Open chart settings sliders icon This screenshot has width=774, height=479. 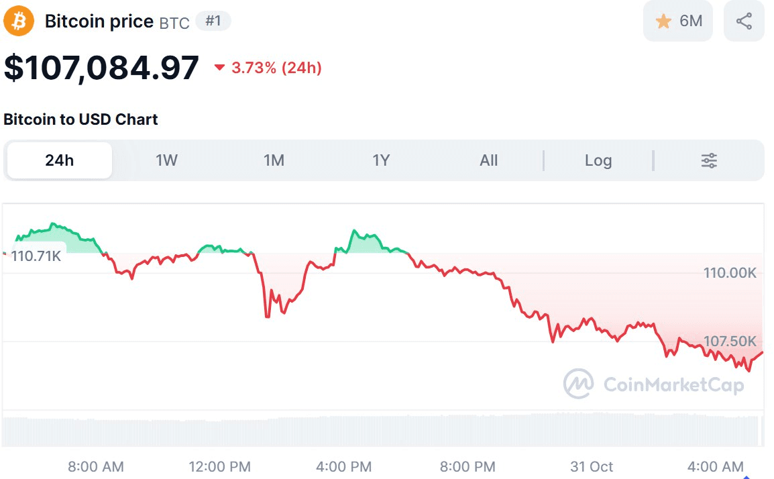click(x=709, y=160)
